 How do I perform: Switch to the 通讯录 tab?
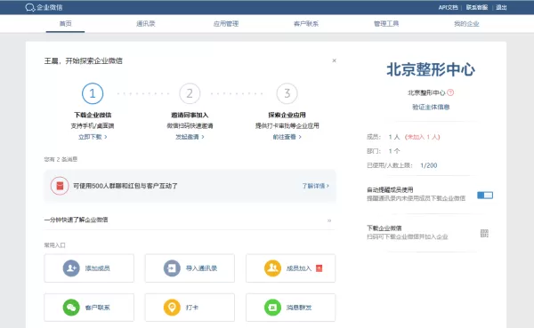(146, 23)
